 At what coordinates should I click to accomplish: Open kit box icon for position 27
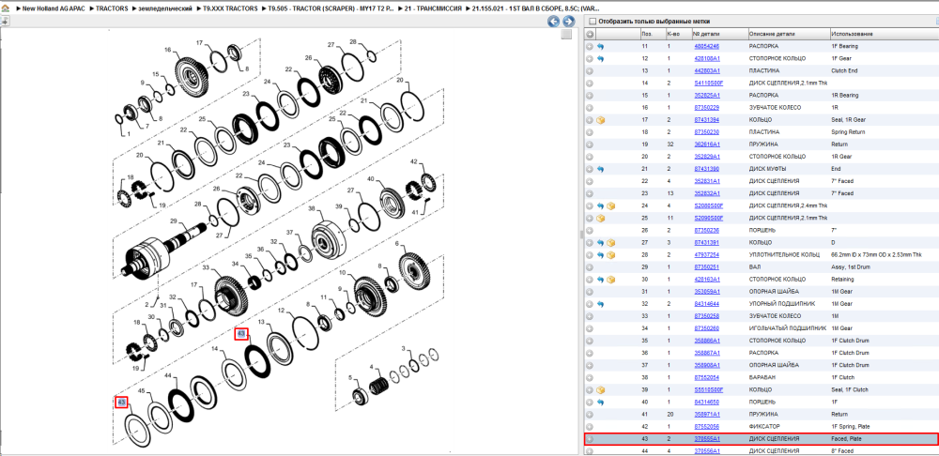611,242
